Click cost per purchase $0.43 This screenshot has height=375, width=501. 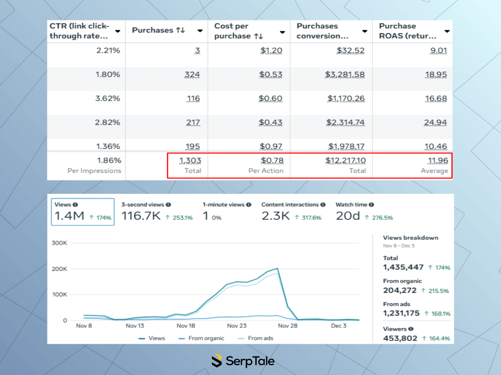(x=271, y=123)
